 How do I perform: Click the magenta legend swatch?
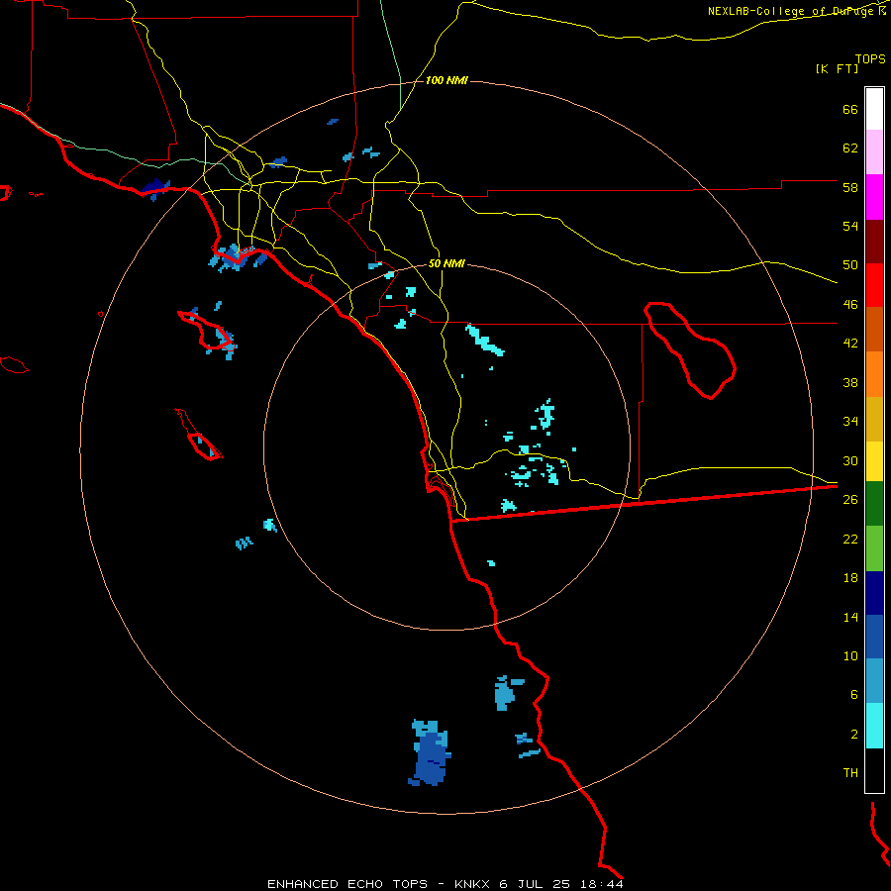[x=874, y=197]
